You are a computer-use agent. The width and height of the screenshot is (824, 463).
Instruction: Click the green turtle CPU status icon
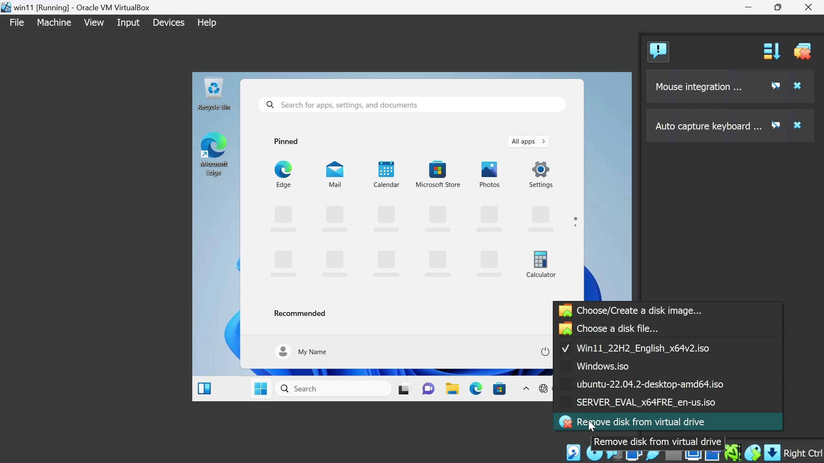tap(733, 453)
